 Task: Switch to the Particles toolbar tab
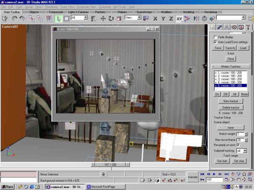[100, 12]
